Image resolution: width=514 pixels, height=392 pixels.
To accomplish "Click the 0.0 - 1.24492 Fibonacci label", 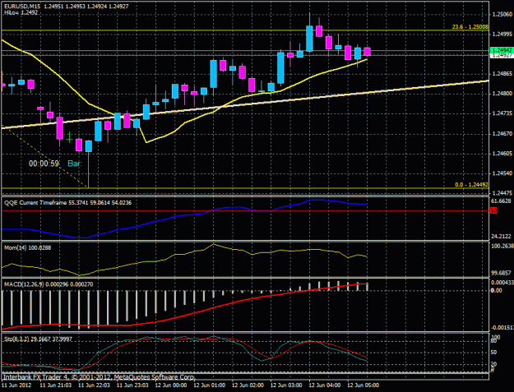I will [471, 185].
